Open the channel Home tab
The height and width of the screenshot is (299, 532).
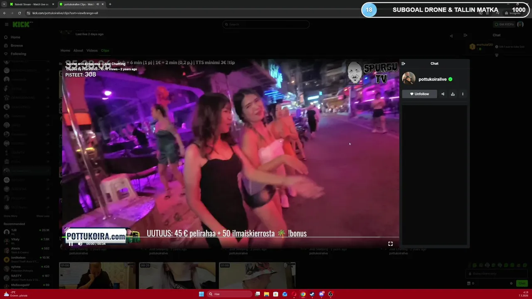pos(65,51)
